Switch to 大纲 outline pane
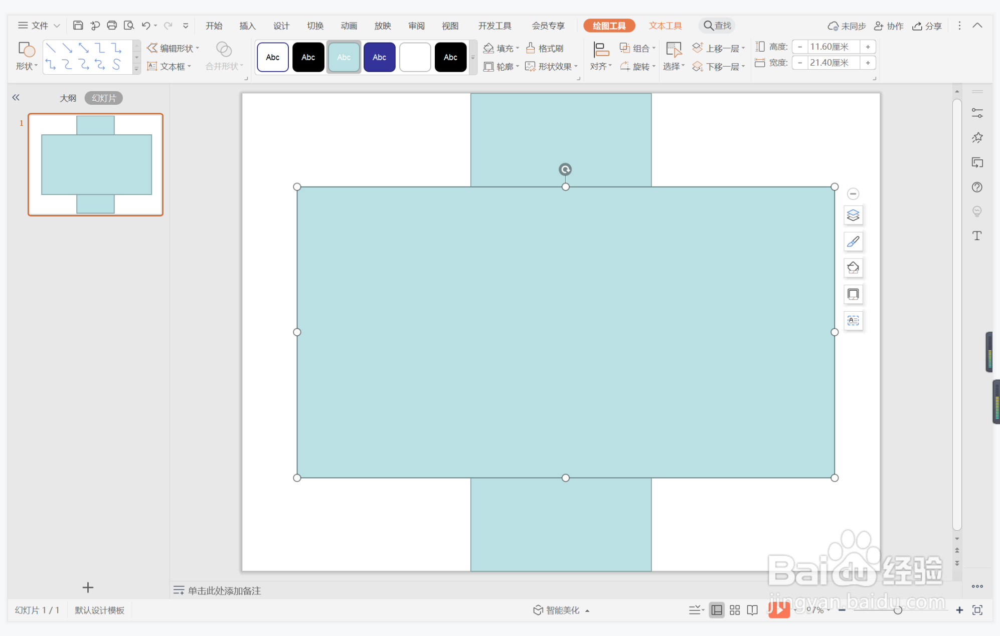 click(68, 98)
